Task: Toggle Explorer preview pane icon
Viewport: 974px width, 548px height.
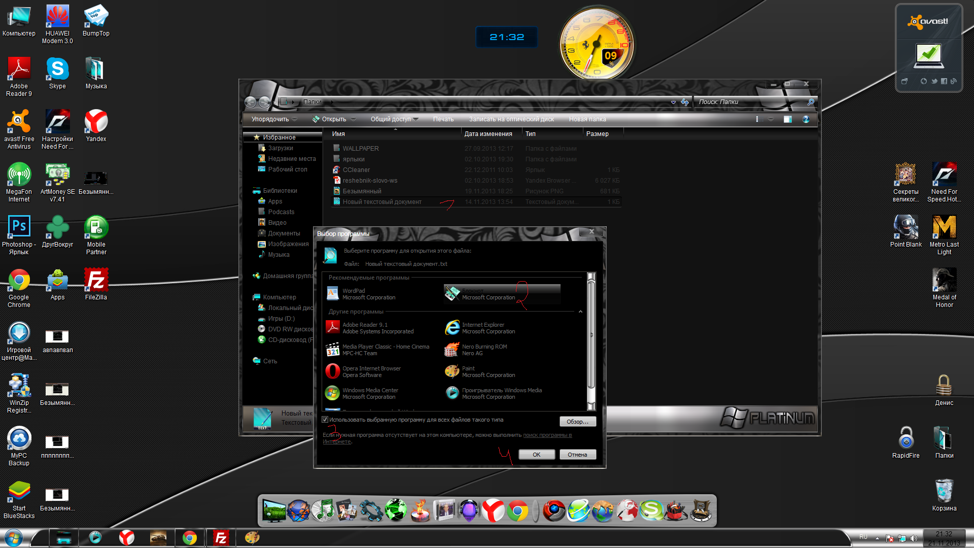Action: pos(787,119)
